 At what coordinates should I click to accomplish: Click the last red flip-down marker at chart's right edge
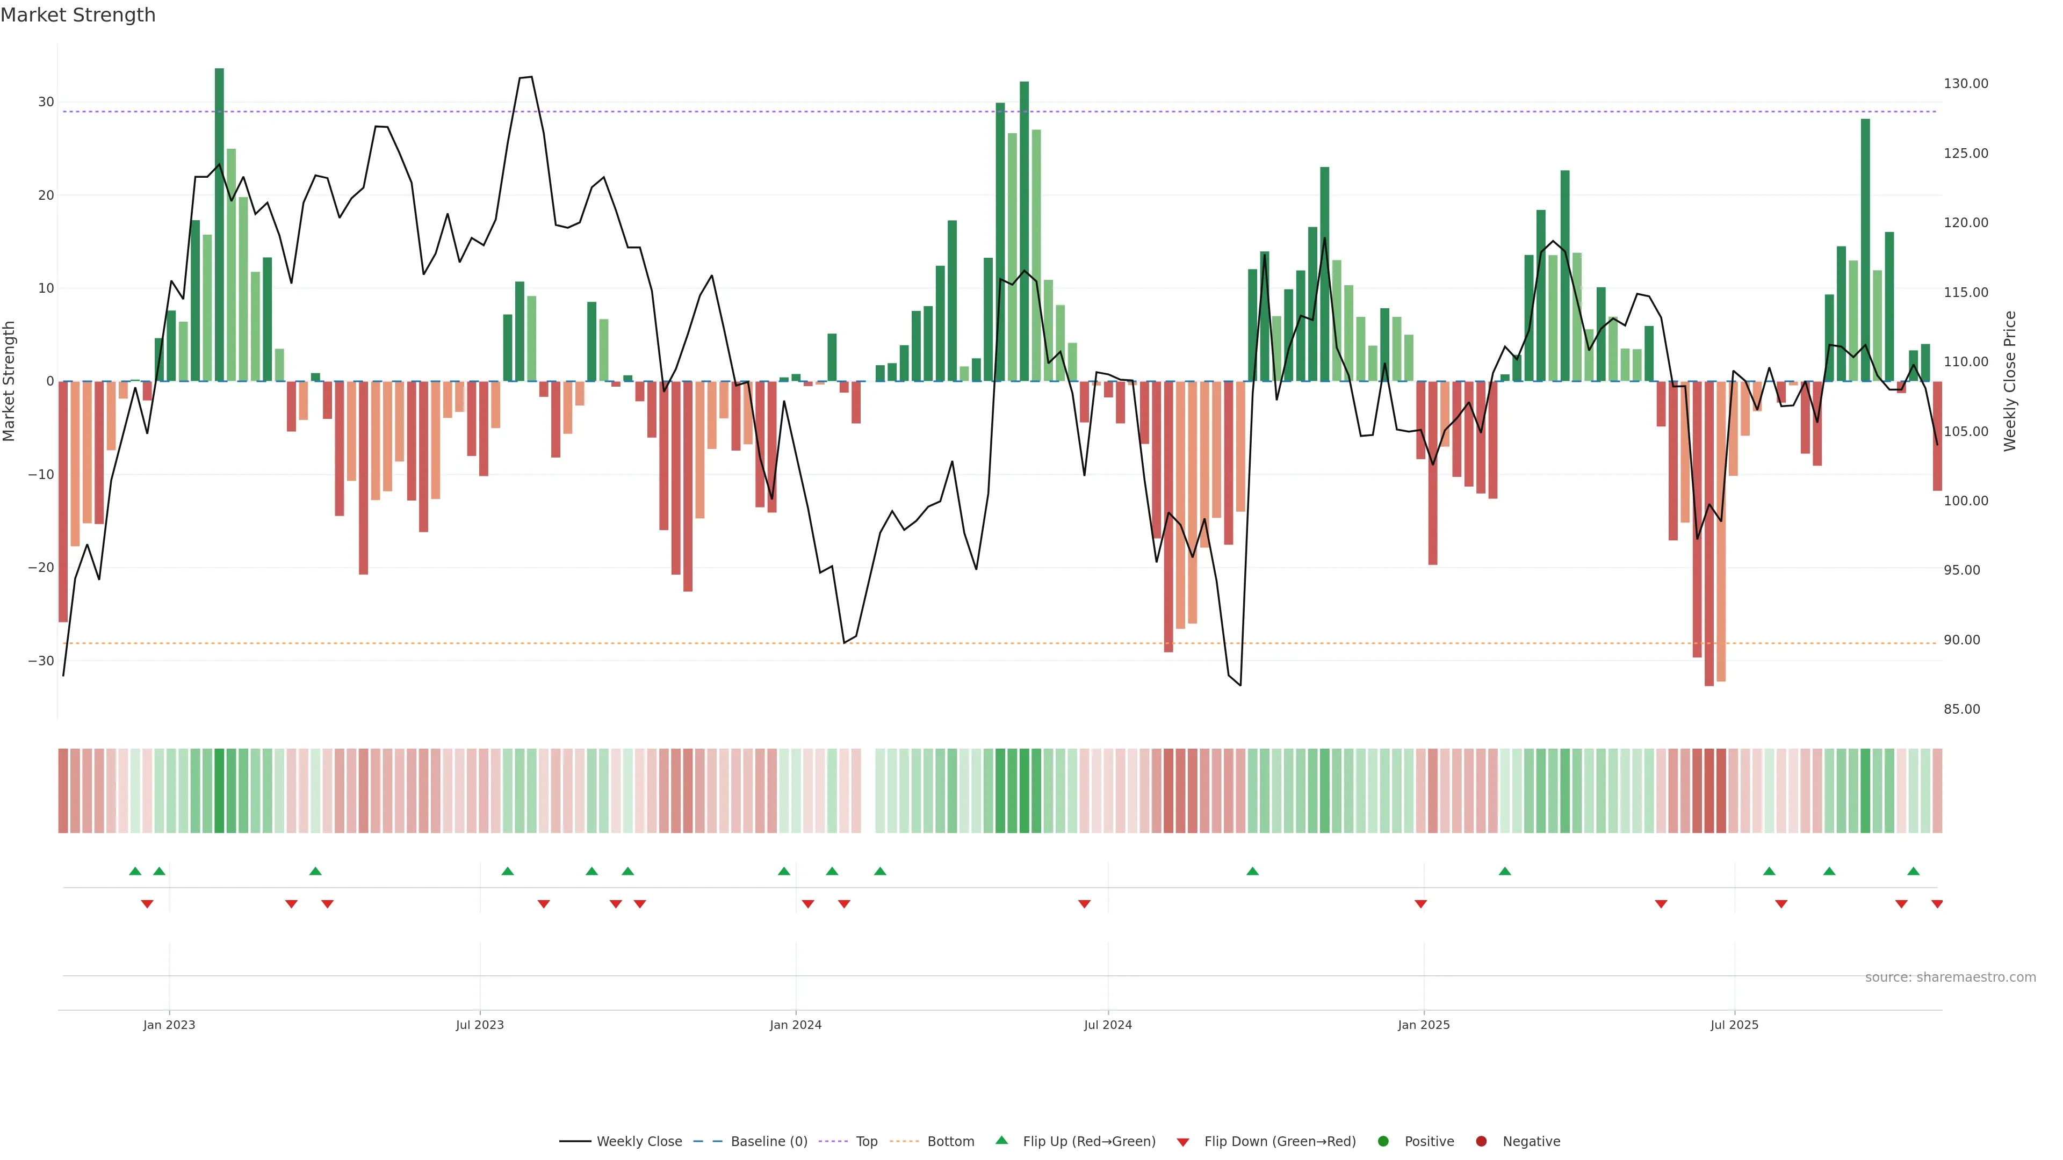(x=1937, y=904)
